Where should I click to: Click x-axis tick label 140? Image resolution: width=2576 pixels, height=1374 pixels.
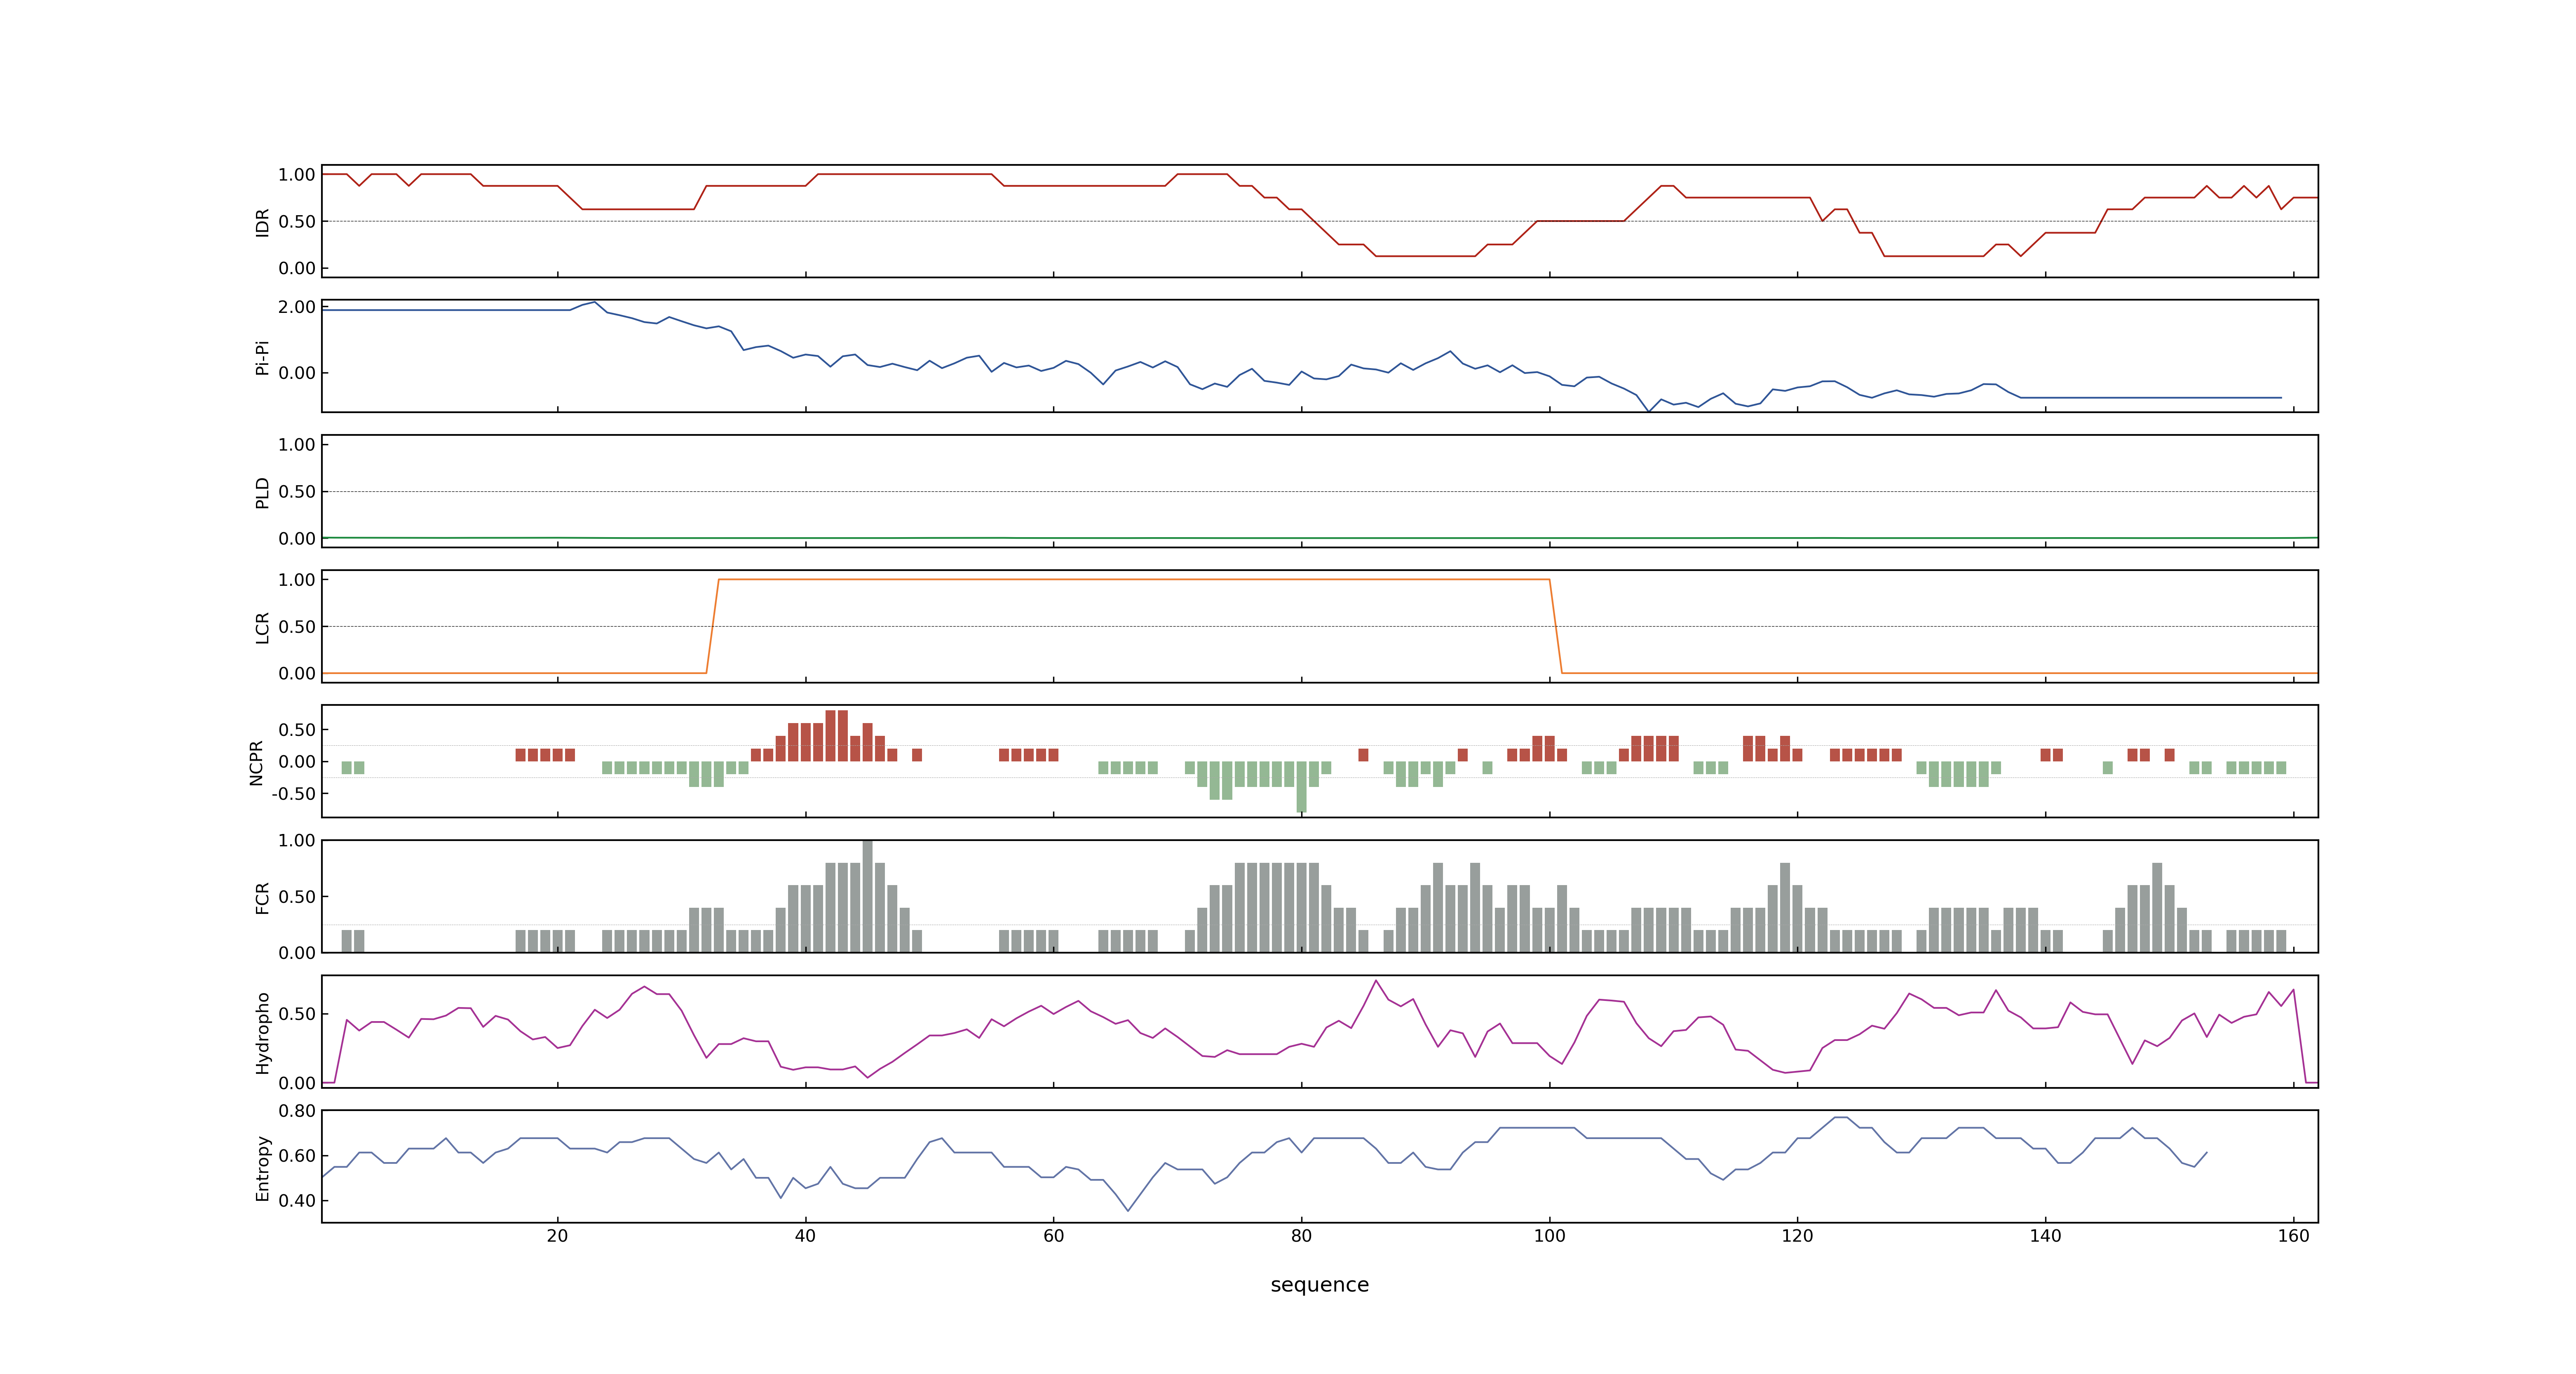pos(2045,1235)
